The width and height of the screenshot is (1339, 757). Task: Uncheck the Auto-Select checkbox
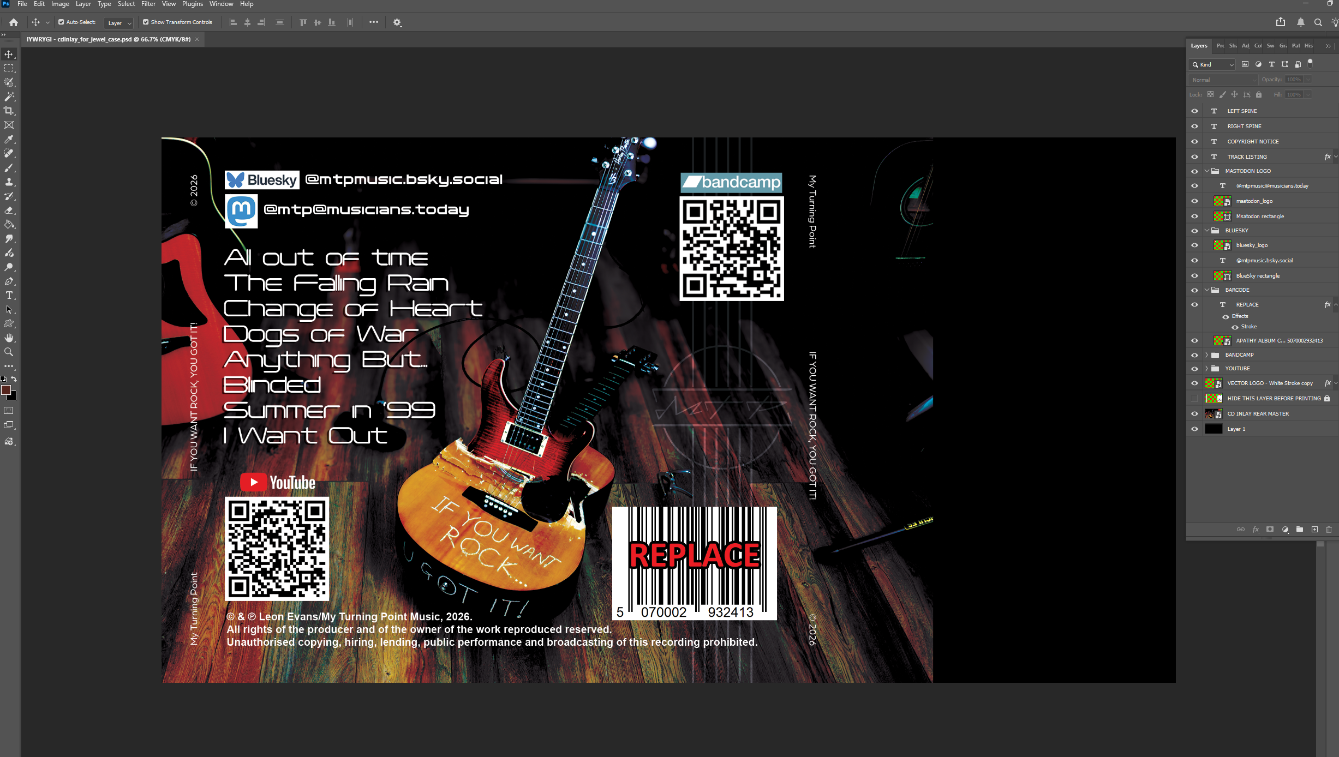coord(61,22)
